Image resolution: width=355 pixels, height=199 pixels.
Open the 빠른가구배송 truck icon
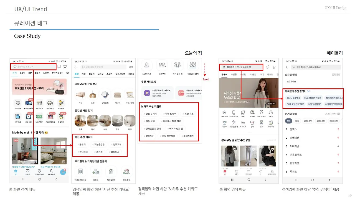pos(29,103)
